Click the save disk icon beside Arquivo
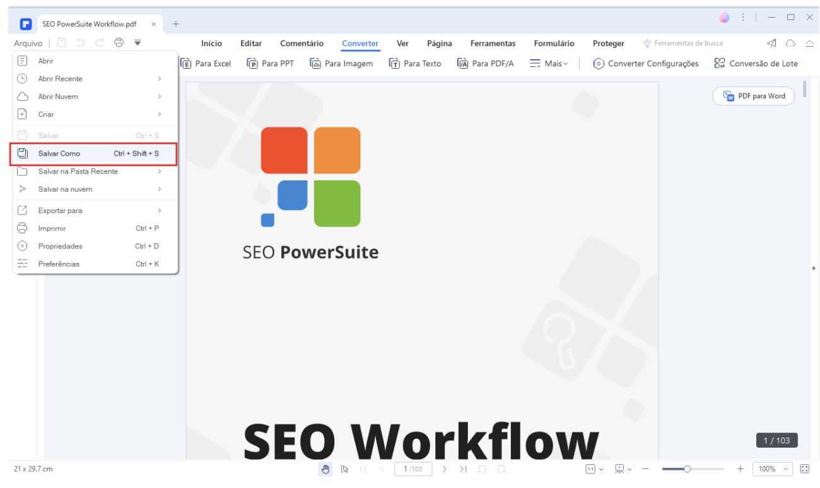This screenshot has width=820, height=488. pos(61,43)
